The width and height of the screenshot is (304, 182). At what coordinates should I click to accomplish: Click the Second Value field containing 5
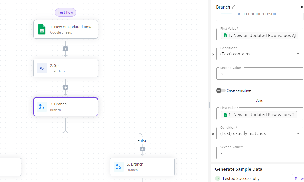click(260, 73)
